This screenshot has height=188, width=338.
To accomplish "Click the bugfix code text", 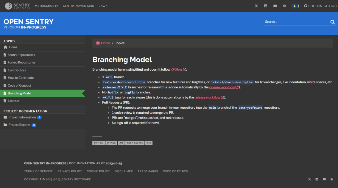I will 130,92.
